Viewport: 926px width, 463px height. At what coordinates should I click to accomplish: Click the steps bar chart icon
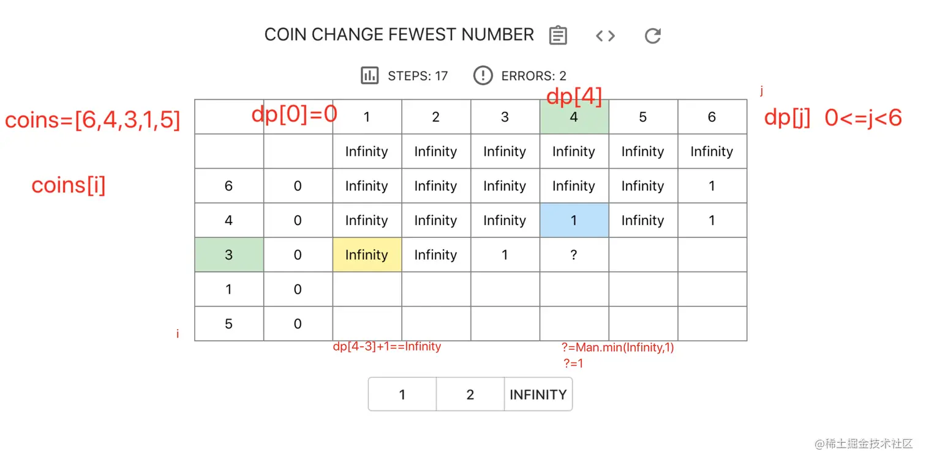point(369,76)
